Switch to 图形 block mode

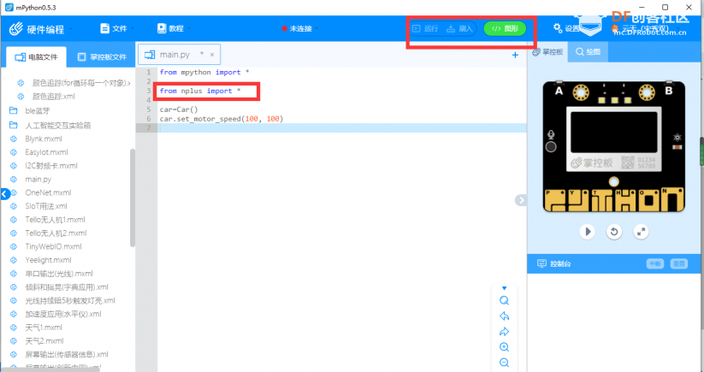(x=505, y=29)
